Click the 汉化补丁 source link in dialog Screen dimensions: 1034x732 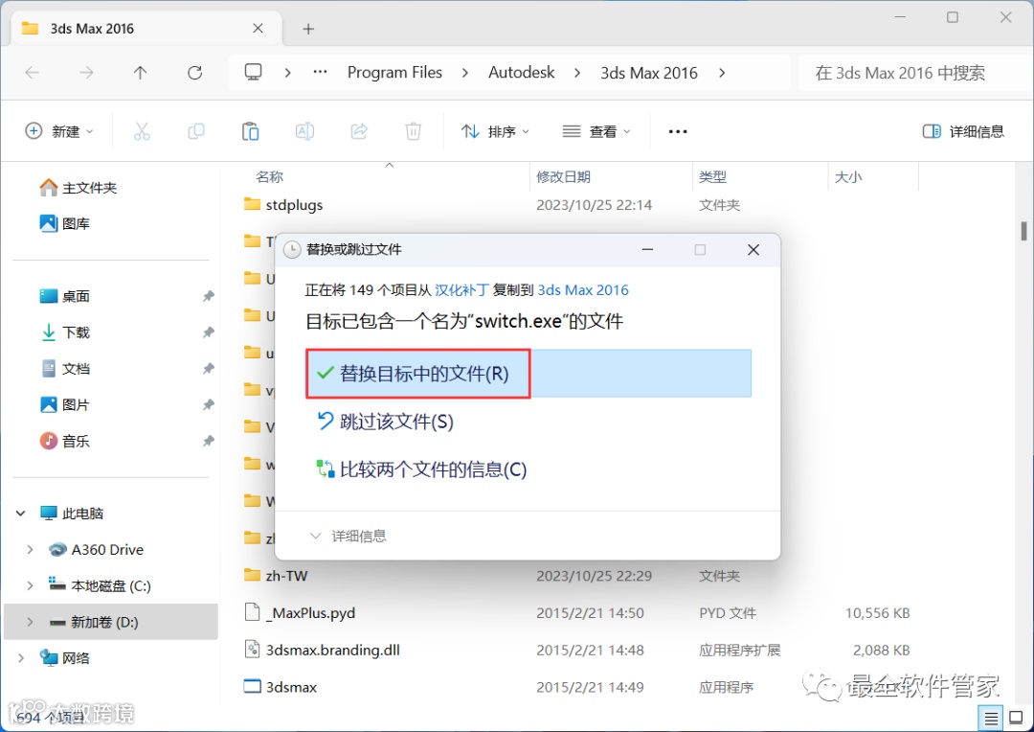point(461,289)
